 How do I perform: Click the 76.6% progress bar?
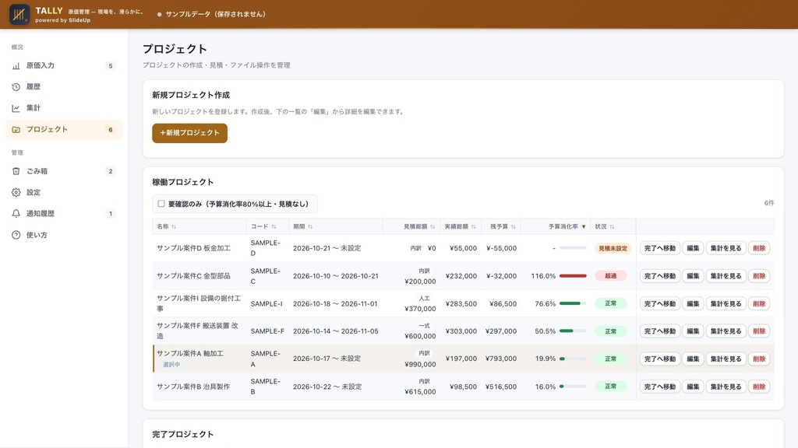pyautogui.click(x=573, y=304)
